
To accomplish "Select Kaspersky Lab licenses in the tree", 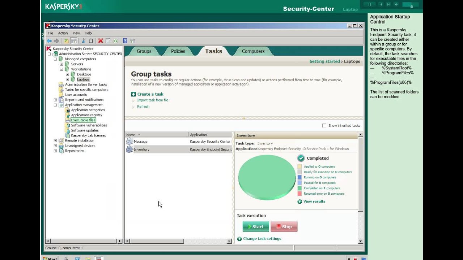I will point(89,135).
